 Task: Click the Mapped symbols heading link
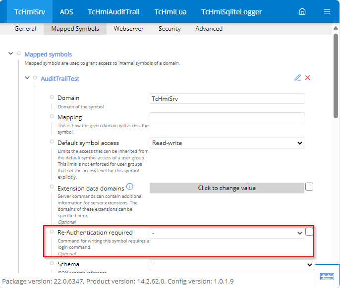tap(48, 54)
